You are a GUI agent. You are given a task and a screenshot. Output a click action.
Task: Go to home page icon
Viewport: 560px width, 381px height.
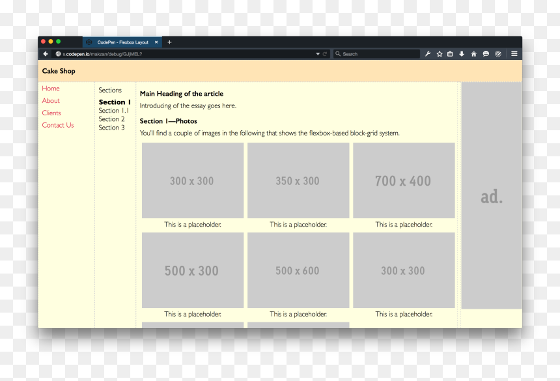pyautogui.click(x=473, y=54)
